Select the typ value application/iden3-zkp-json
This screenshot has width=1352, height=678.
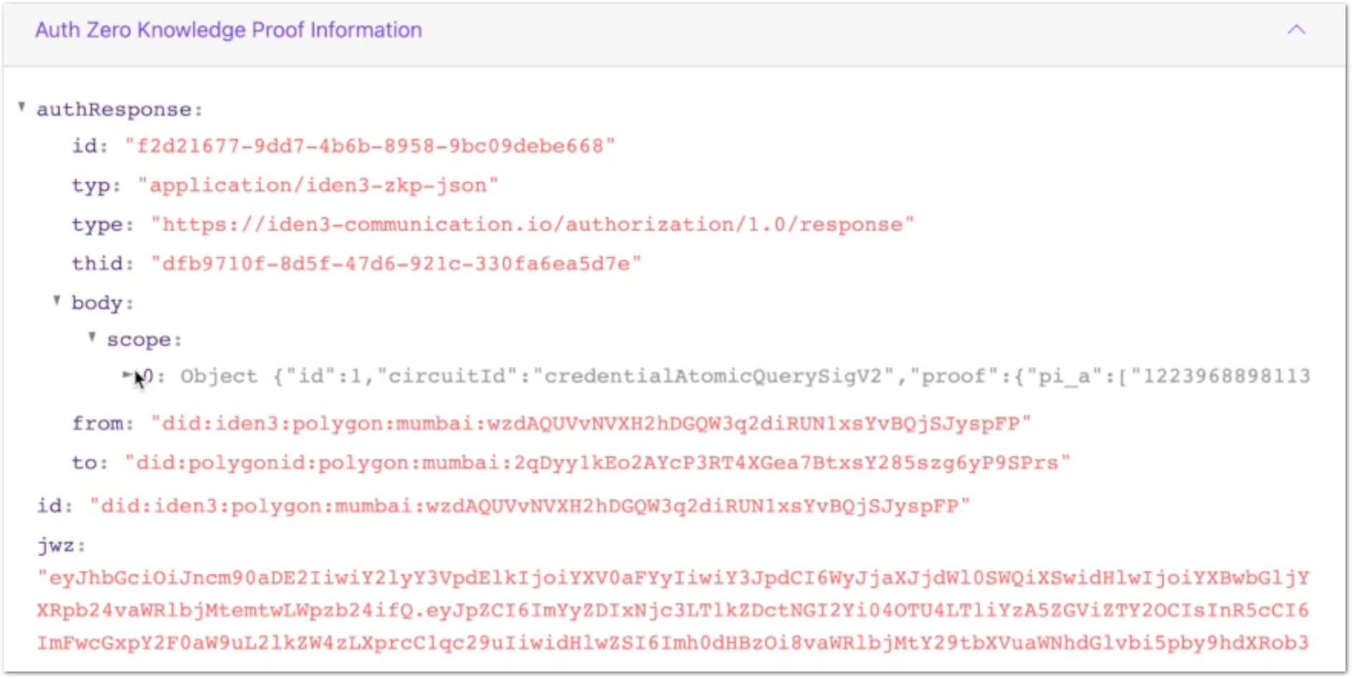pyautogui.click(x=318, y=186)
